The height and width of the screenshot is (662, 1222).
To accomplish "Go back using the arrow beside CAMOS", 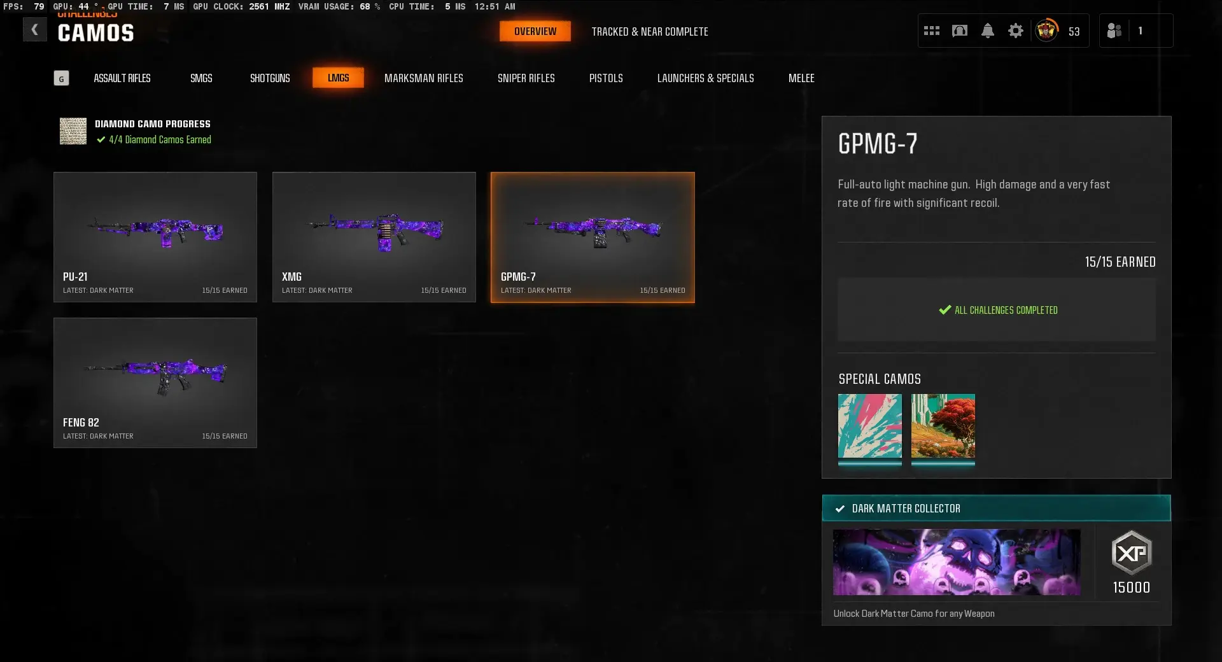I will point(35,29).
